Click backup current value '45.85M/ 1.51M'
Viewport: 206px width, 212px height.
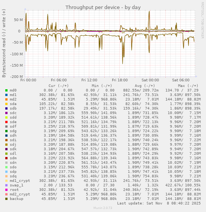coord(58,199)
